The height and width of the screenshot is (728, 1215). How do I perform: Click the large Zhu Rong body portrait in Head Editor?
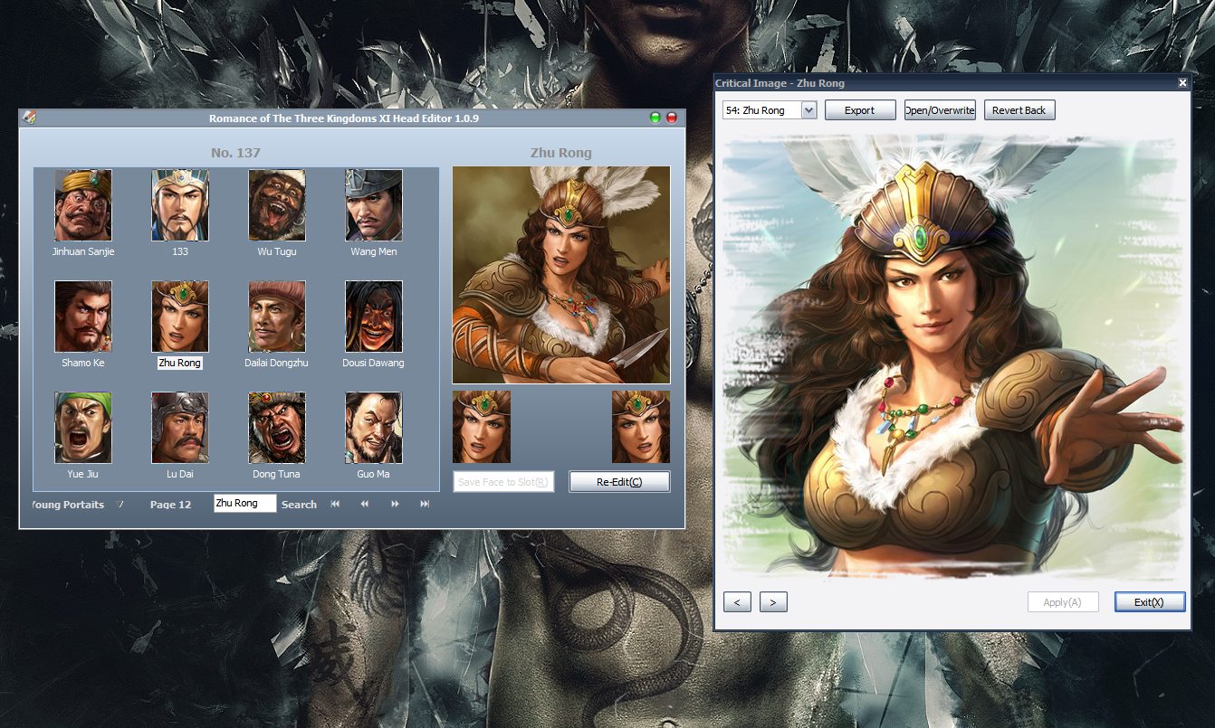[561, 275]
